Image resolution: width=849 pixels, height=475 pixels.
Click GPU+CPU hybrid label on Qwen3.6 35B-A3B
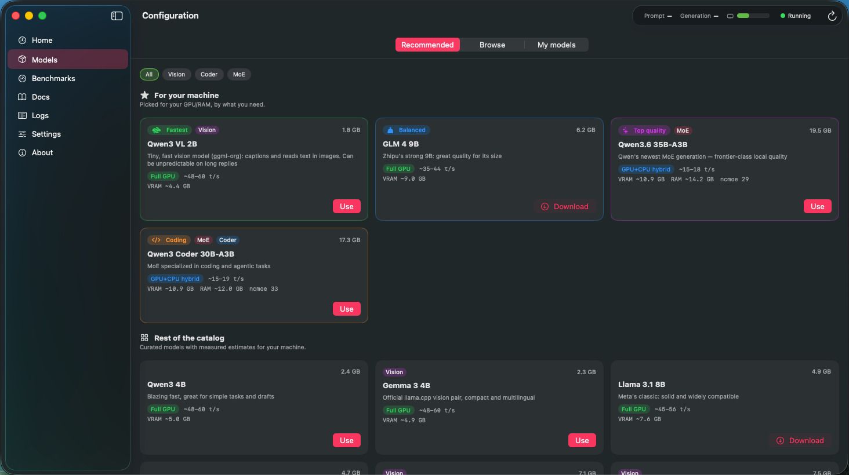pyautogui.click(x=646, y=170)
